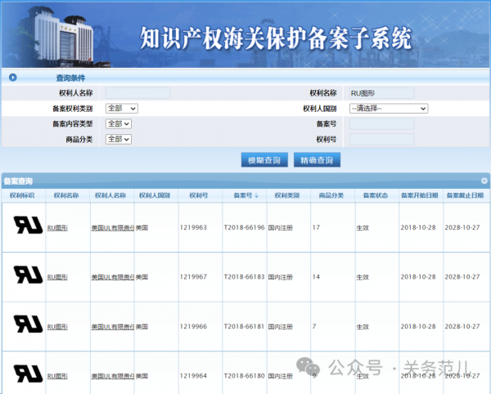
Task: Expand the 商品分类 dropdown
Action: pos(118,139)
